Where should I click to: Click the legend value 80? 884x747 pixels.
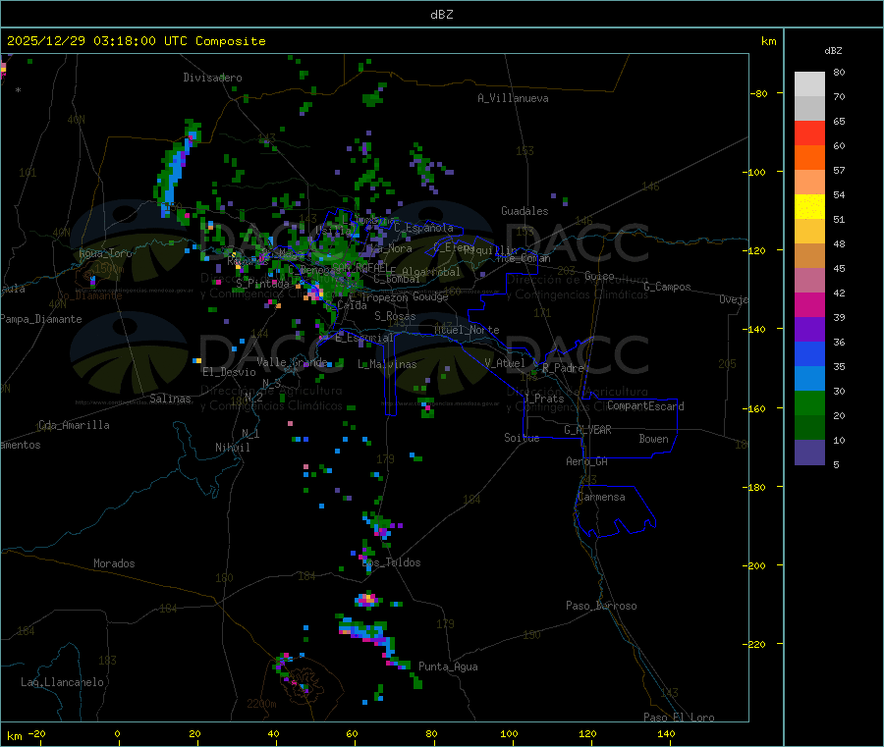coord(839,72)
